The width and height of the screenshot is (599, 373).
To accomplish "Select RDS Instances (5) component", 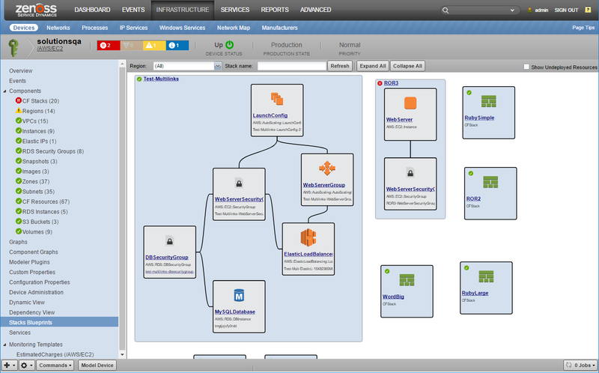I will click(x=45, y=212).
